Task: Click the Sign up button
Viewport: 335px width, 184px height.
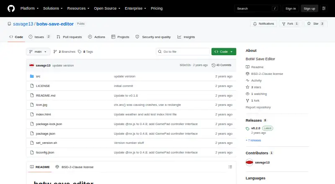Action: pos(309,8)
